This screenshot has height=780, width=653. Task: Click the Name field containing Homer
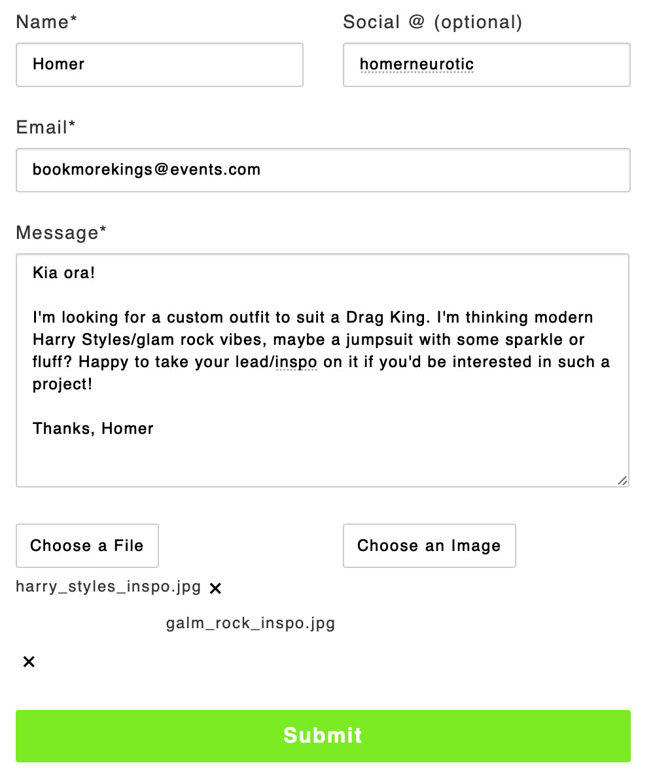click(x=160, y=65)
